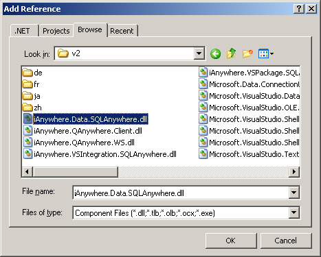Expand the Look in dropdown
The height and width of the screenshot is (257, 321).
pyautogui.click(x=199, y=53)
